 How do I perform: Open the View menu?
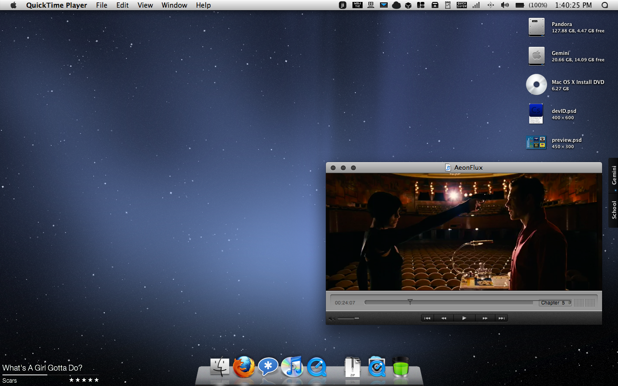[x=145, y=5]
